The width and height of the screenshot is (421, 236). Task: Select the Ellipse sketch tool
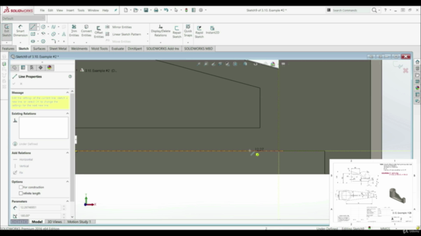pyautogui.click(x=53, y=34)
